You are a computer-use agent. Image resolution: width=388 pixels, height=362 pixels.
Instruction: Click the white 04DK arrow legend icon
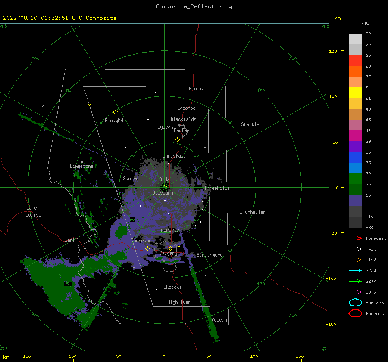tap(355, 249)
